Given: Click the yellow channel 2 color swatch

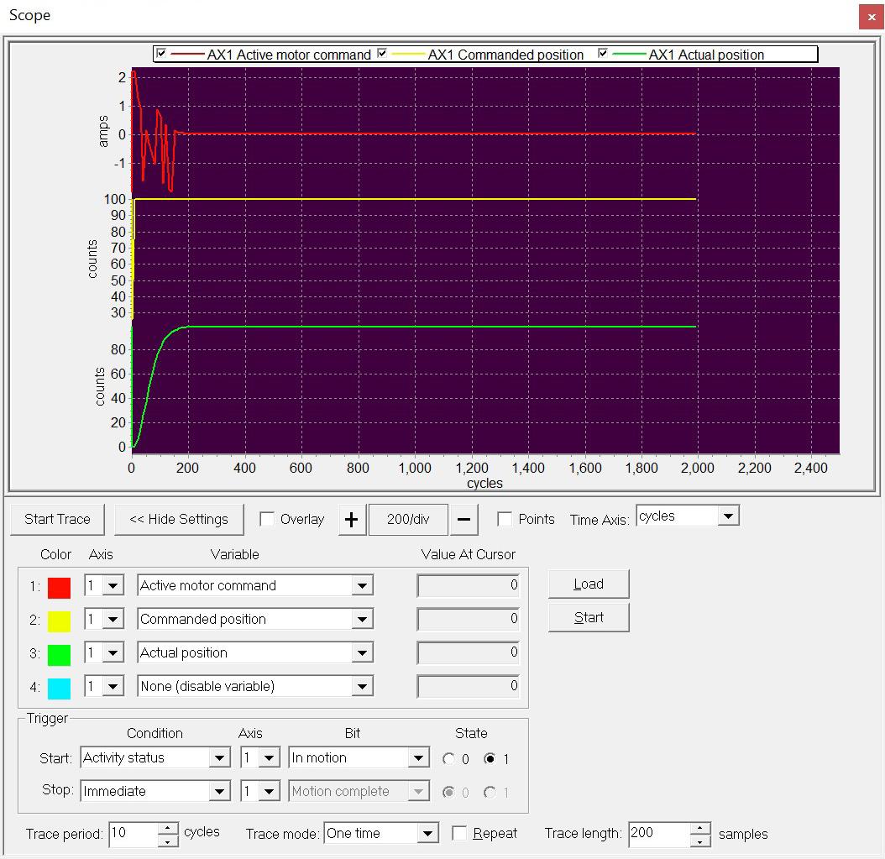Looking at the screenshot, I should coord(60,621).
